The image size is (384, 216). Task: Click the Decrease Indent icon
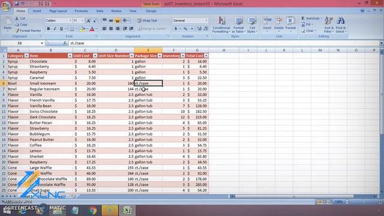pos(125,29)
